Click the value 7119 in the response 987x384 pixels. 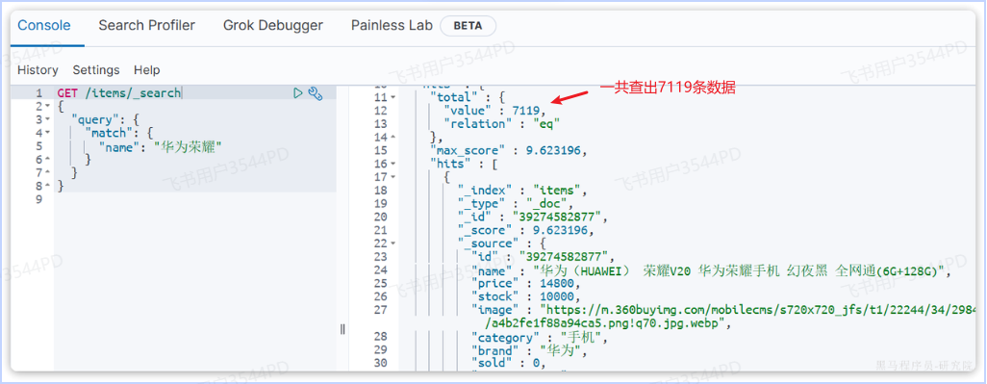(525, 111)
